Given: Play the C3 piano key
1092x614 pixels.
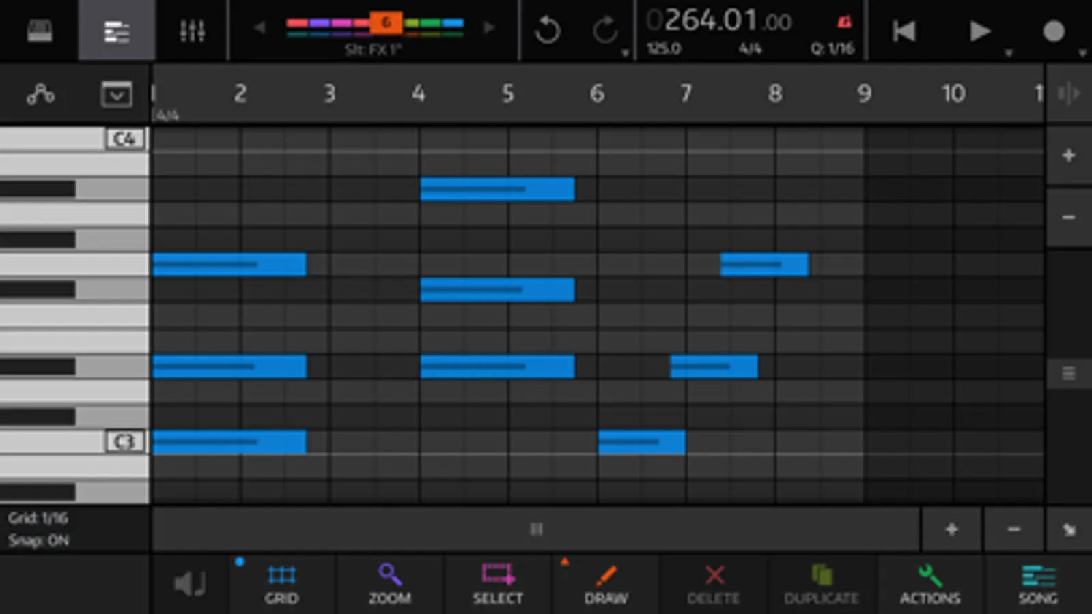Looking at the screenshot, I should (x=74, y=441).
